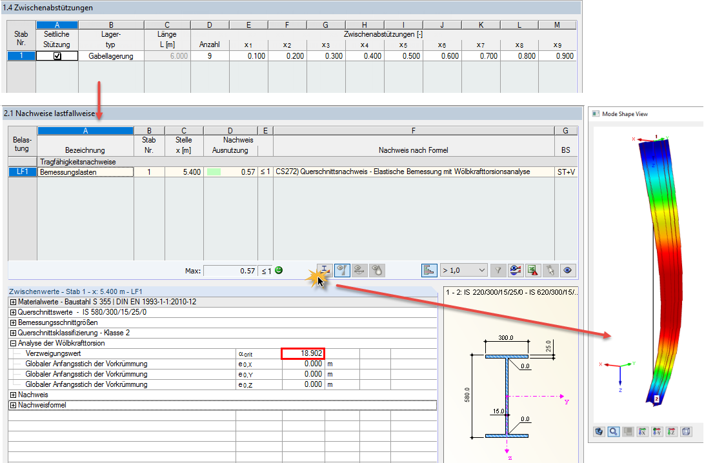
Task: Click the Stab Nr. 1 row header in table 1.4
Action: coord(21,56)
